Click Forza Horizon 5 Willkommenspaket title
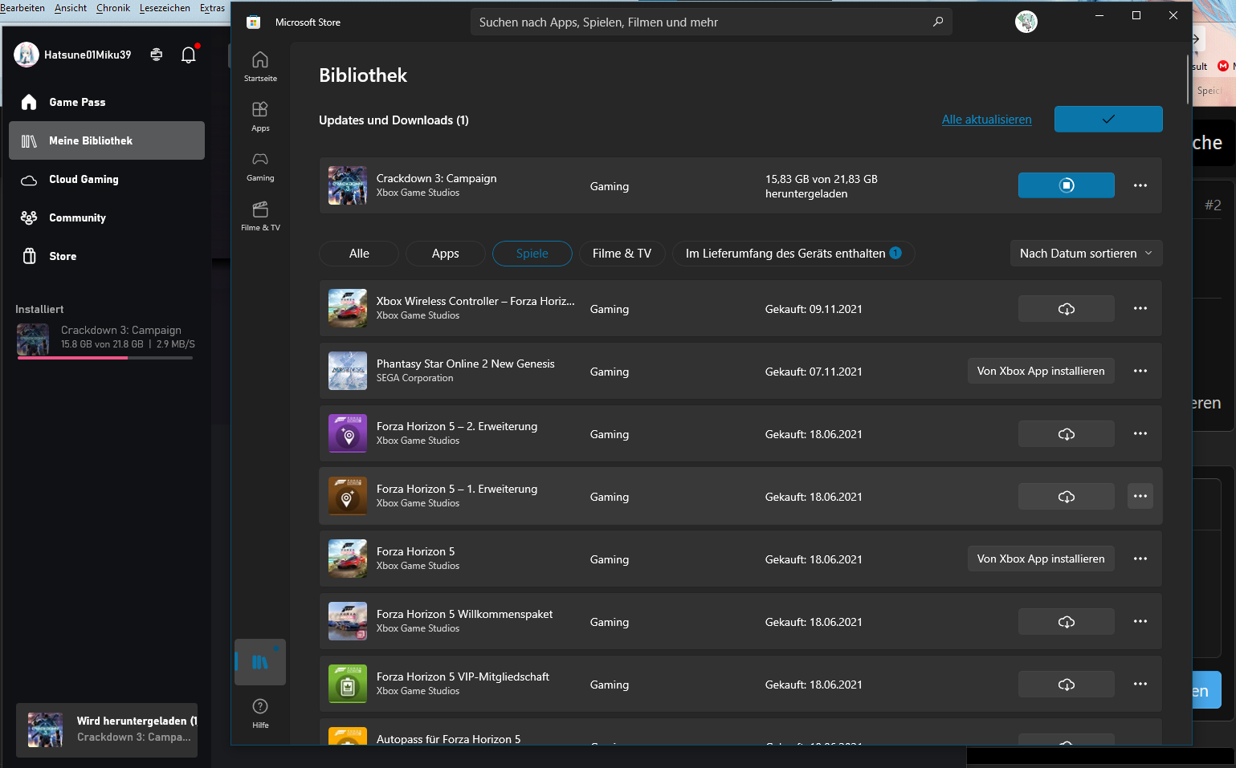The height and width of the screenshot is (768, 1236). (x=464, y=614)
